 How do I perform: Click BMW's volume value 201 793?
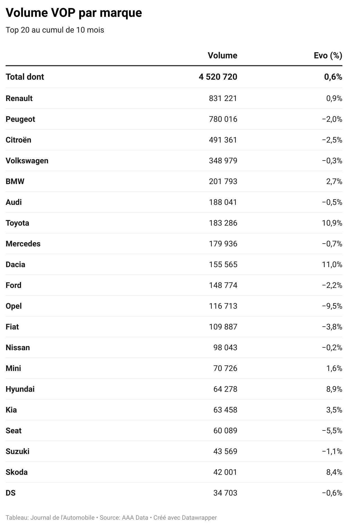[x=223, y=181]
